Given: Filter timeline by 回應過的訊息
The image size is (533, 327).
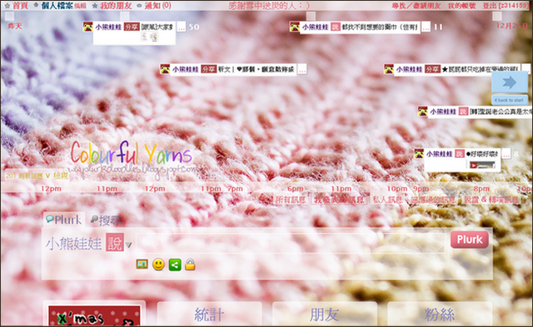Looking at the screenshot, I should tap(433, 200).
